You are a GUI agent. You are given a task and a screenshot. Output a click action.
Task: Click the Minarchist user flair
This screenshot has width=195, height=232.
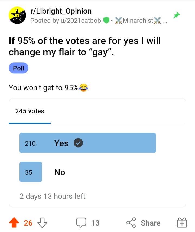tap(138, 21)
